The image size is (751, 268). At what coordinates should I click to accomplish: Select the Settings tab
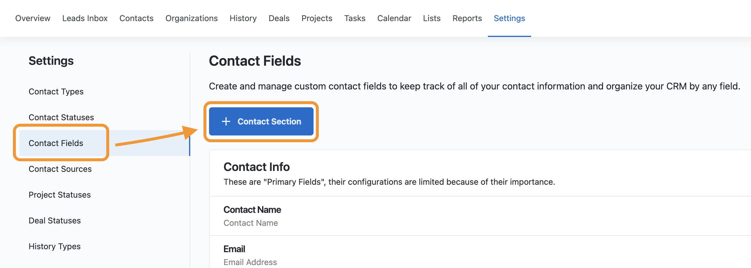click(509, 18)
